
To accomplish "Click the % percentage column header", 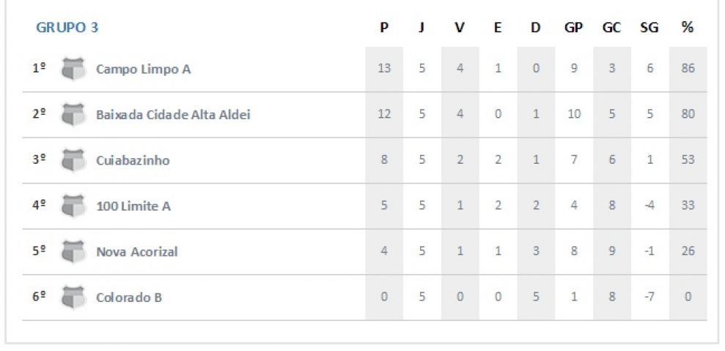I will click(x=688, y=28).
